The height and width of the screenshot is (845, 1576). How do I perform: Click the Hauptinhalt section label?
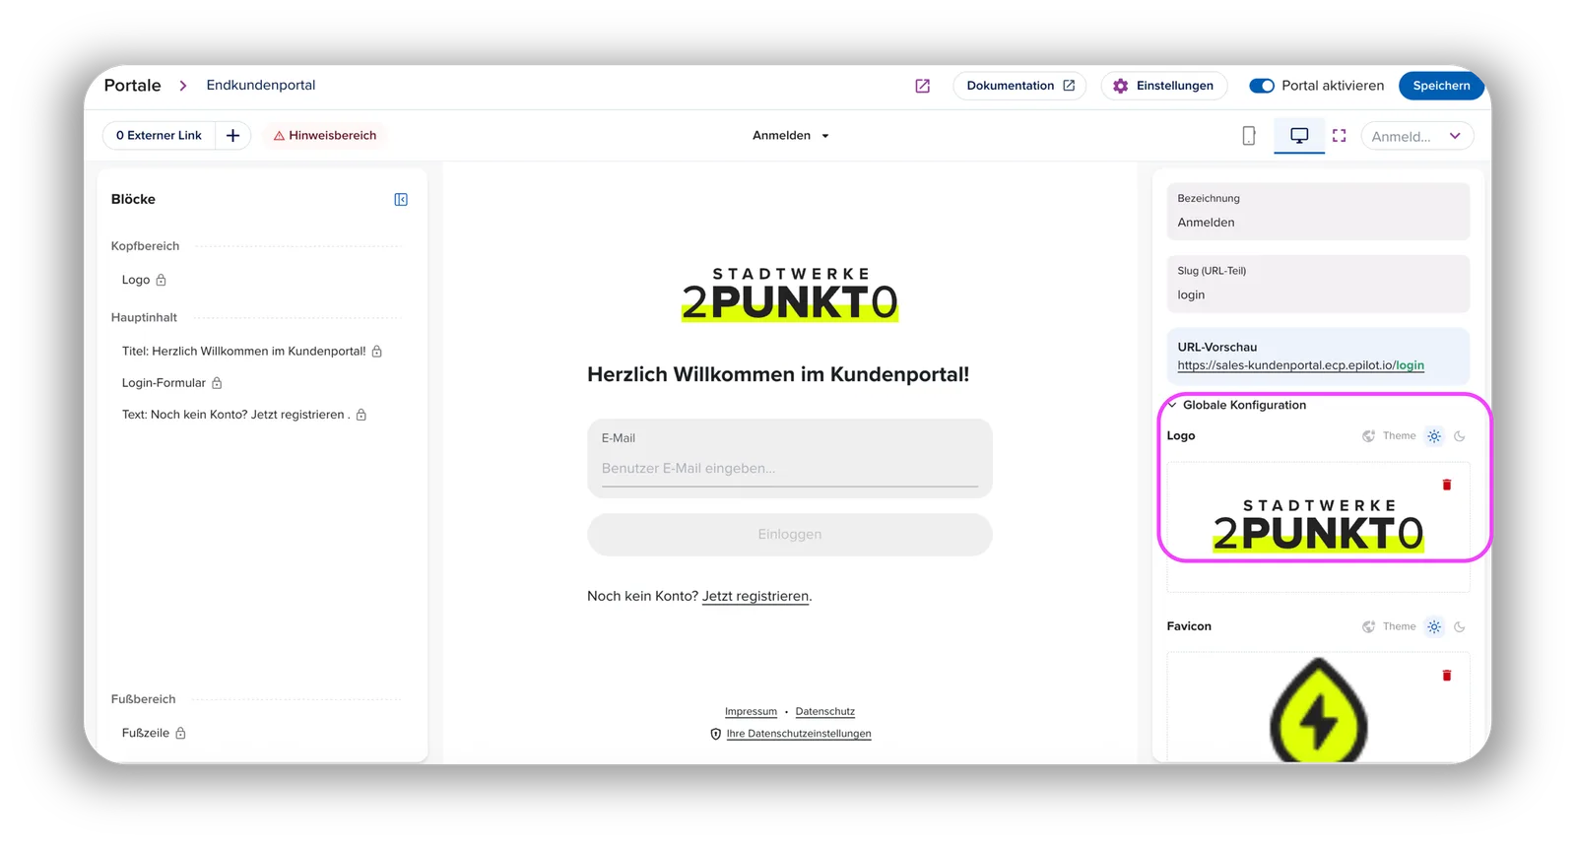click(x=144, y=318)
